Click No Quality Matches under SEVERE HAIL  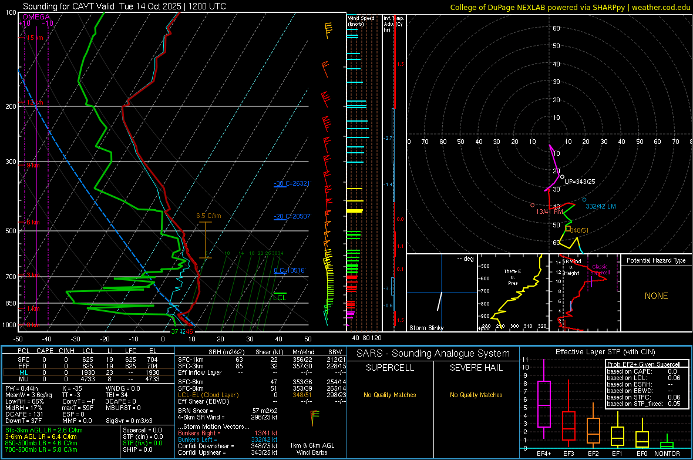(476, 395)
